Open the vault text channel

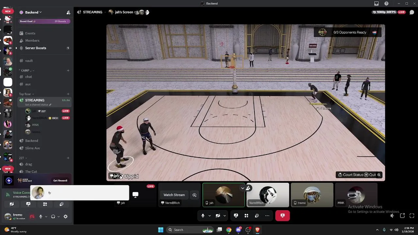(x=44, y=61)
